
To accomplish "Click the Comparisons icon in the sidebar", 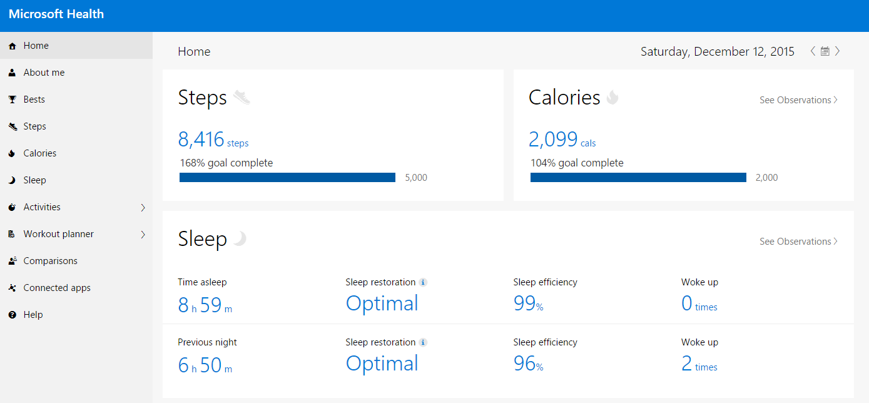I will point(11,260).
